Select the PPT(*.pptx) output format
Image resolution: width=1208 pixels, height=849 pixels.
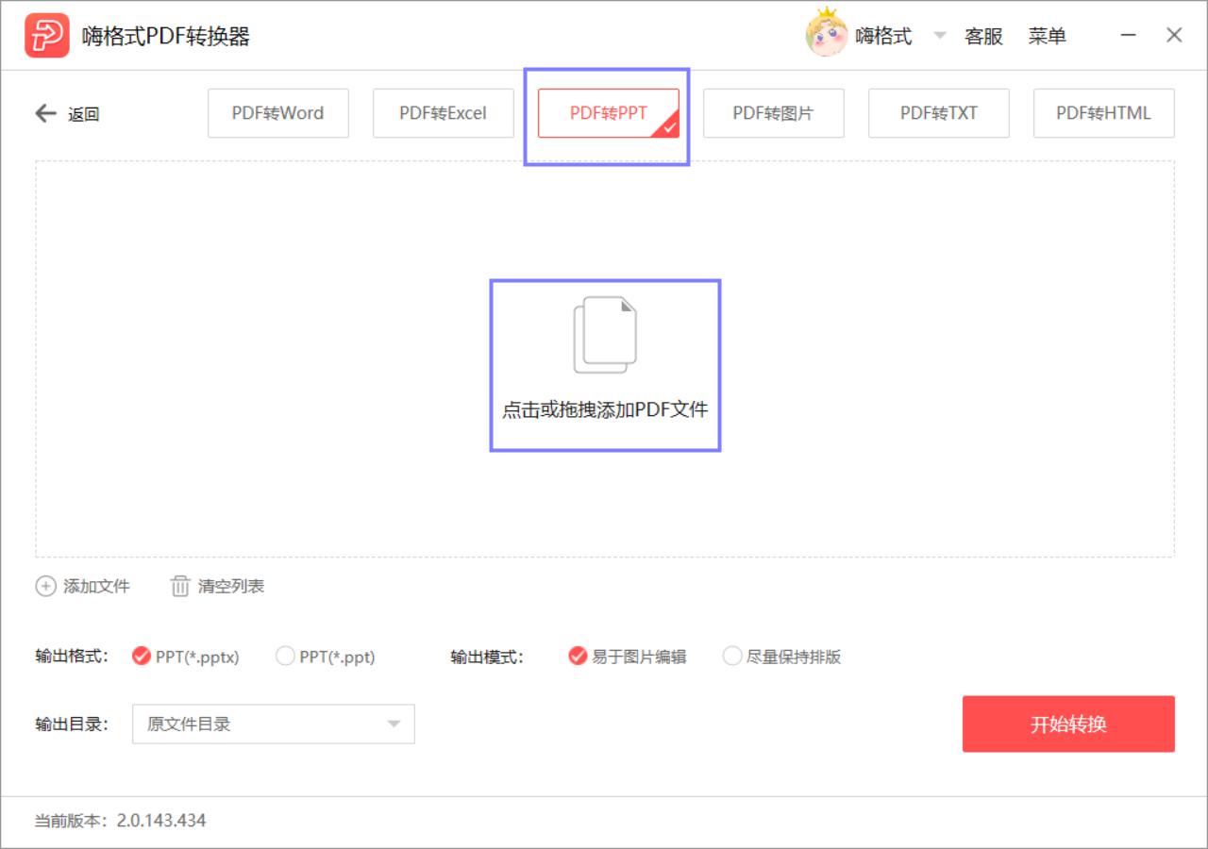click(x=186, y=657)
